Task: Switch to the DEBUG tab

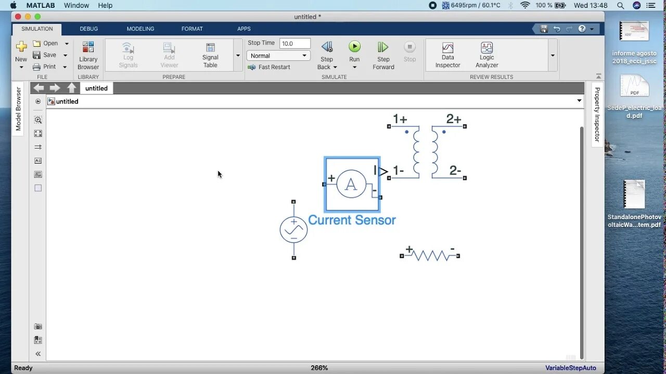Action: (x=89, y=29)
